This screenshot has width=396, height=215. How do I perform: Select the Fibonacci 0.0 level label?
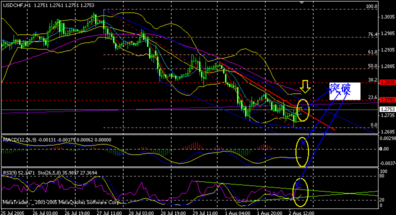pos(374,125)
